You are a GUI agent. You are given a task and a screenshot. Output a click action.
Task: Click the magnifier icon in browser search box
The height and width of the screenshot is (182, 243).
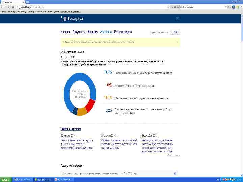coord(229,7)
